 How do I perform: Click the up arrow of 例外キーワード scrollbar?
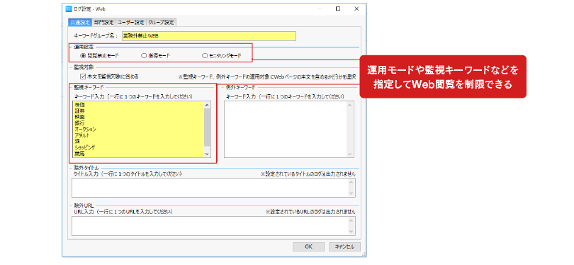tap(350, 105)
